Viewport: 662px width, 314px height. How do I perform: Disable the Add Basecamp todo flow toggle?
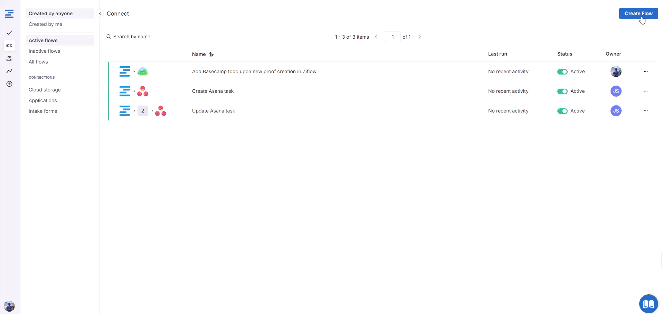coord(562,72)
